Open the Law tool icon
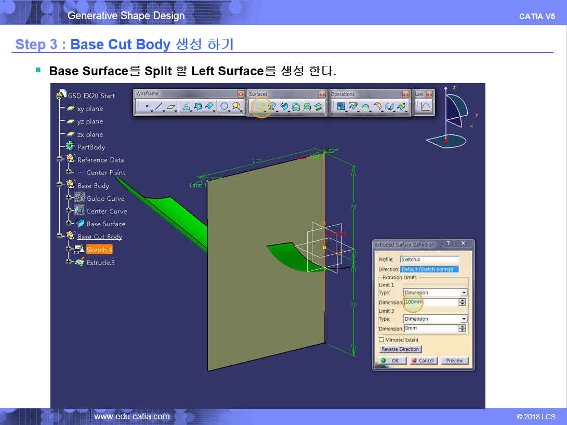The width and height of the screenshot is (567, 425). (x=425, y=107)
